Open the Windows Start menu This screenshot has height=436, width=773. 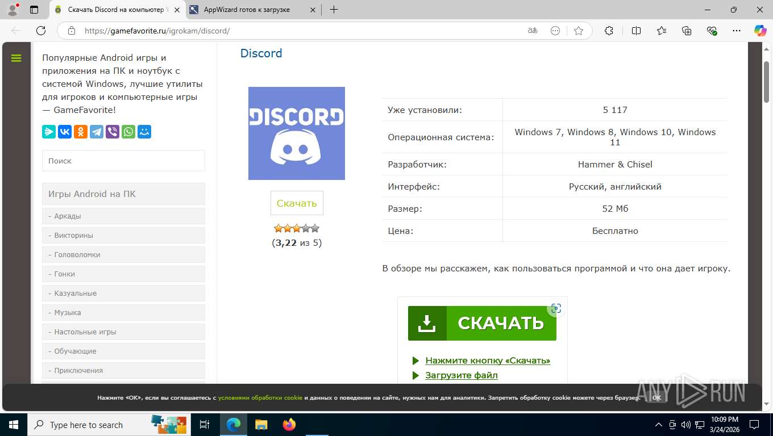click(13, 425)
